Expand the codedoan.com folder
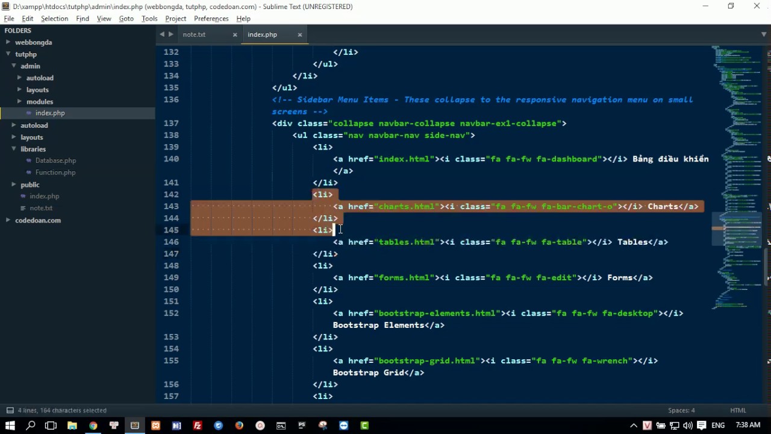This screenshot has height=434, width=771. (8, 220)
